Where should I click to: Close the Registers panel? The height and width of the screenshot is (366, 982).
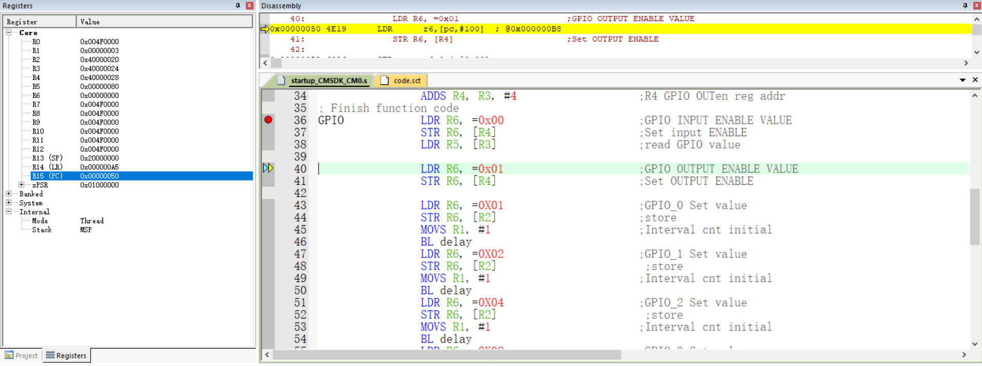pyautogui.click(x=249, y=6)
